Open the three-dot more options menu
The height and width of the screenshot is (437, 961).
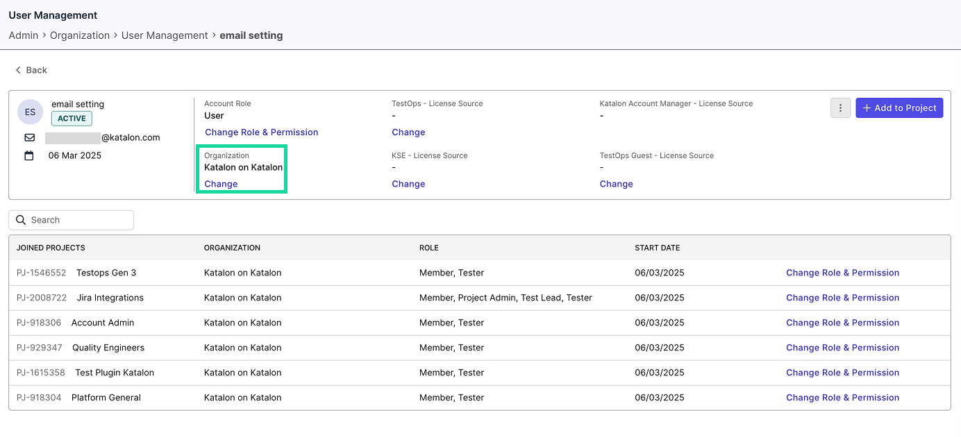(x=840, y=108)
